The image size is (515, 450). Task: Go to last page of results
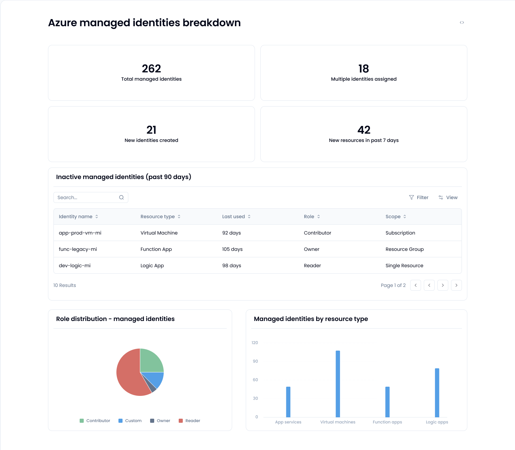click(x=456, y=285)
